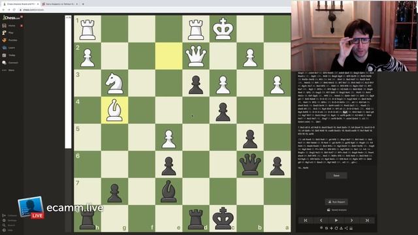This screenshot has width=418, height=235.
Task: Expand the More menu in sidebar
Action: coord(8,70)
